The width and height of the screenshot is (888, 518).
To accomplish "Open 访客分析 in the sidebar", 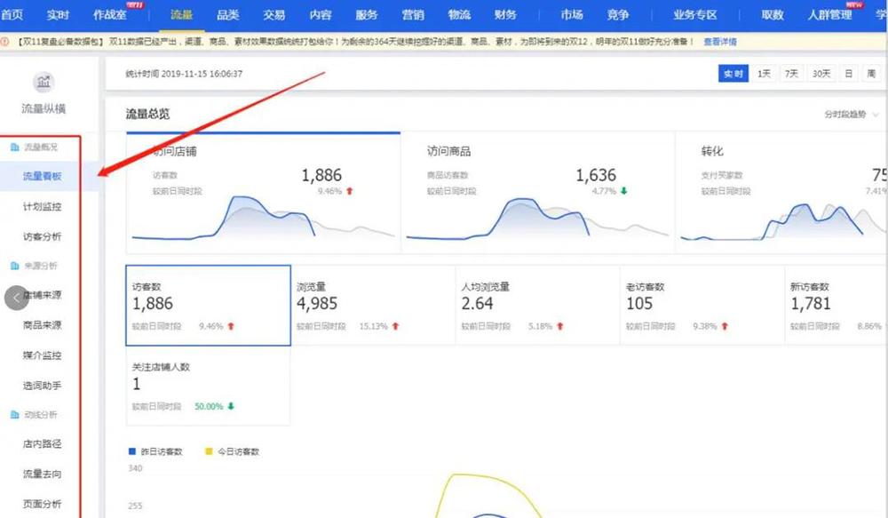I will click(x=42, y=236).
